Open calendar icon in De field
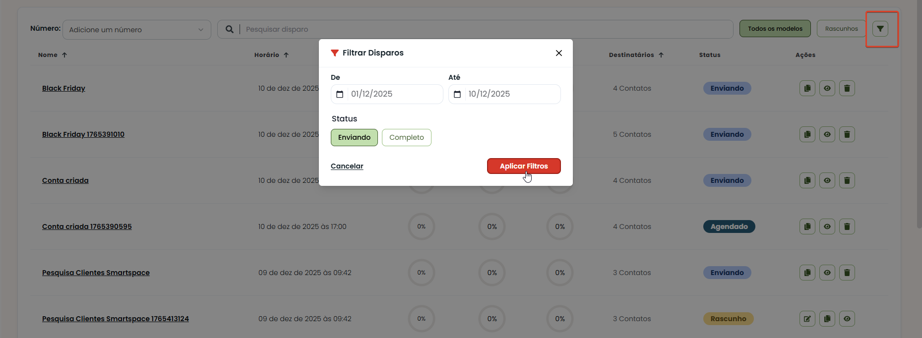Viewport: 922px width, 338px height. tap(340, 94)
